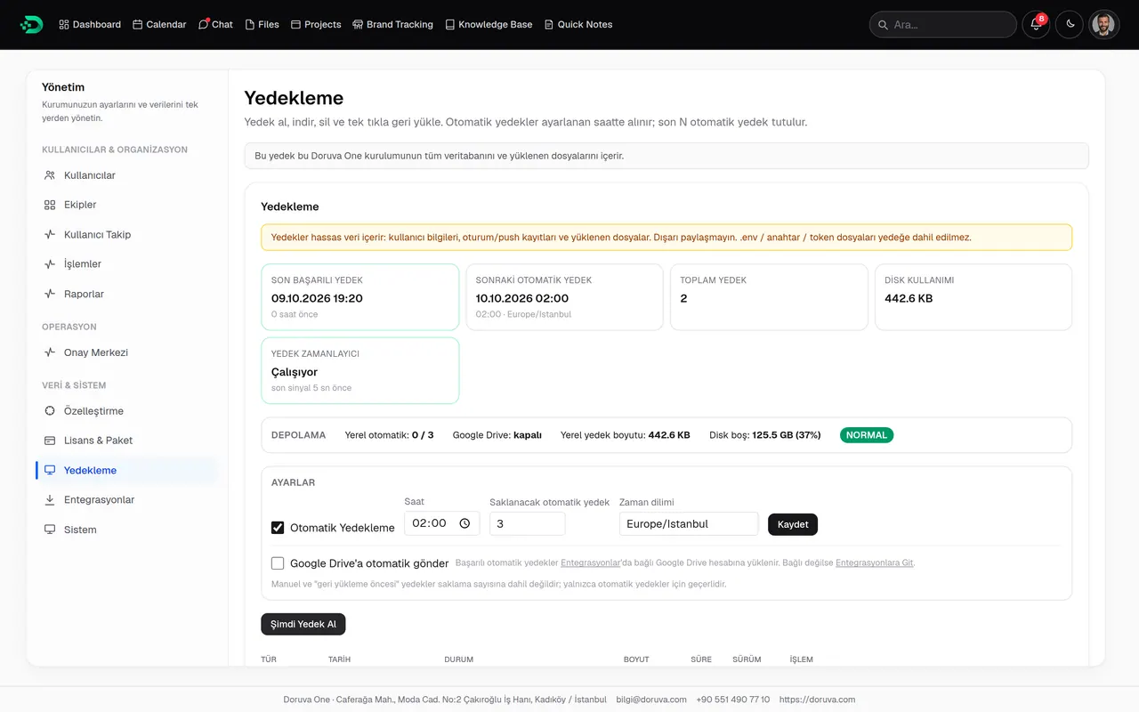Click the Ara search field

click(943, 25)
